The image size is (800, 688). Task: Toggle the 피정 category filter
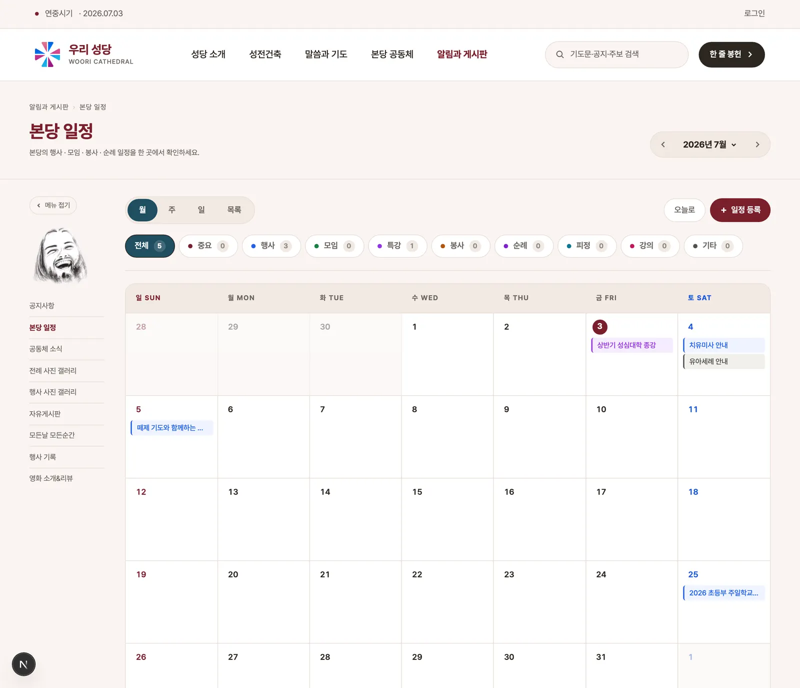587,246
